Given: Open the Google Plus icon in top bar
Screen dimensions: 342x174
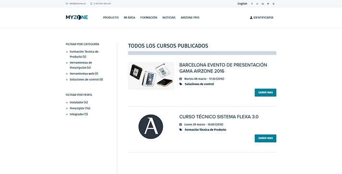Looking at the screenshot, I should pos(257,4).
